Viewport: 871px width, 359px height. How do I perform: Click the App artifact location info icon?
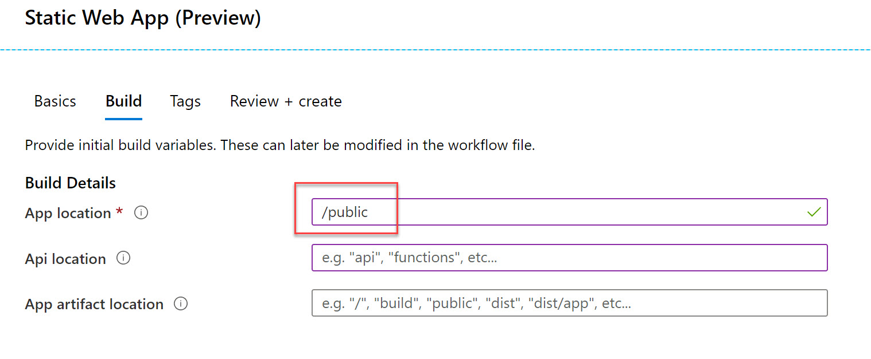181,304
